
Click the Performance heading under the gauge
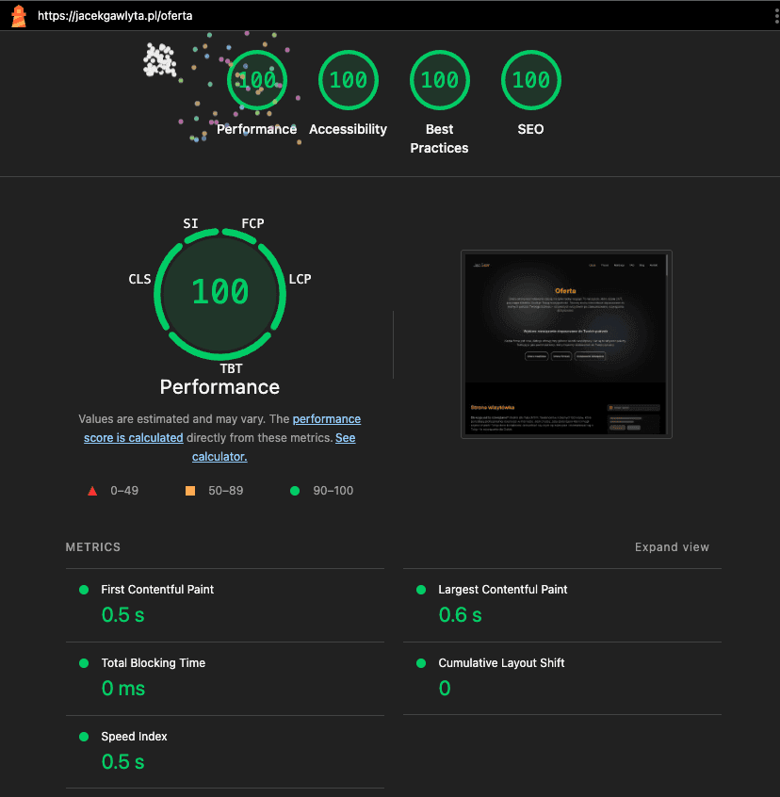tap(219, 387)
